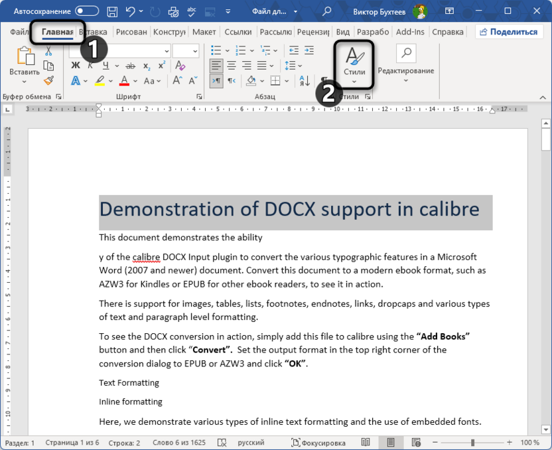Image resolution: width=552 pixels, height=450 pixels.
Task: Apply shading with the paint bucket
Action: coord(251,81)
